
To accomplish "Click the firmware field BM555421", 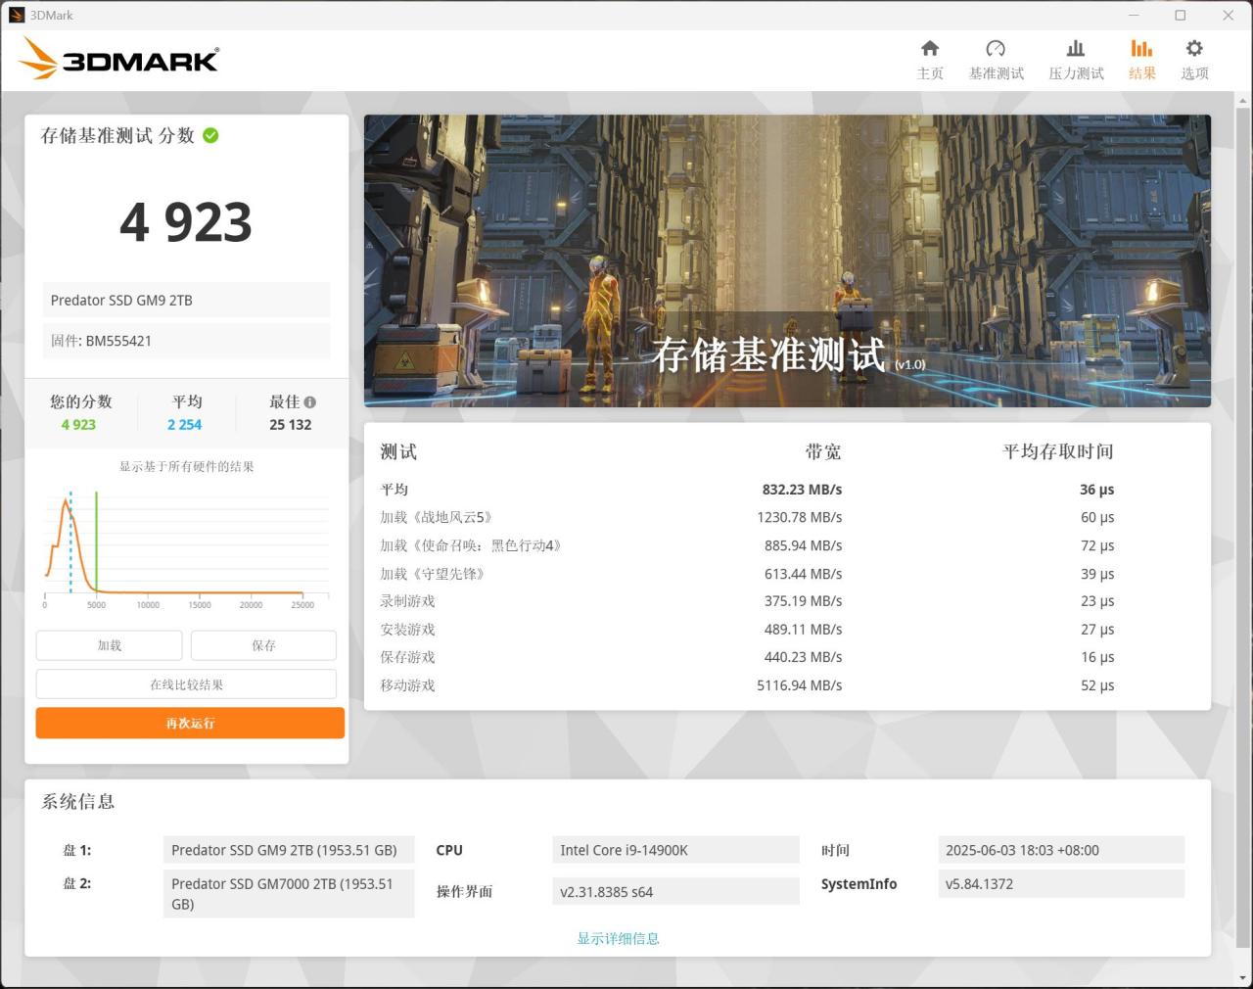I will [x=186, y=341].
